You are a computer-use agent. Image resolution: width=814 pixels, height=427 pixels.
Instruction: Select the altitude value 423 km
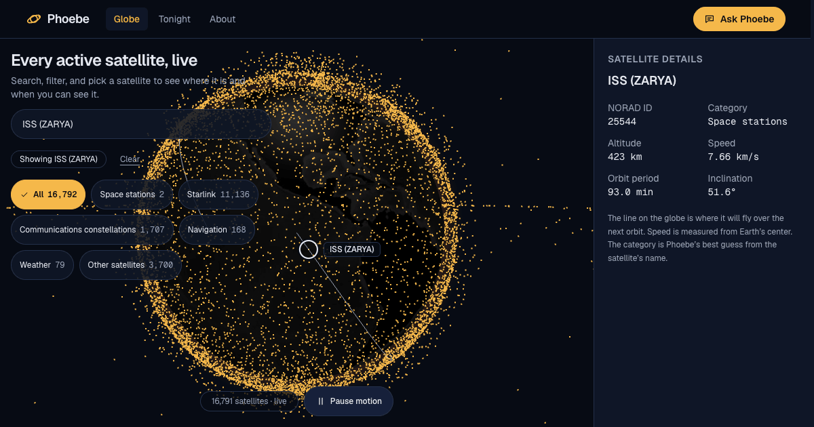pyautogui.click(x=625, y=157)
